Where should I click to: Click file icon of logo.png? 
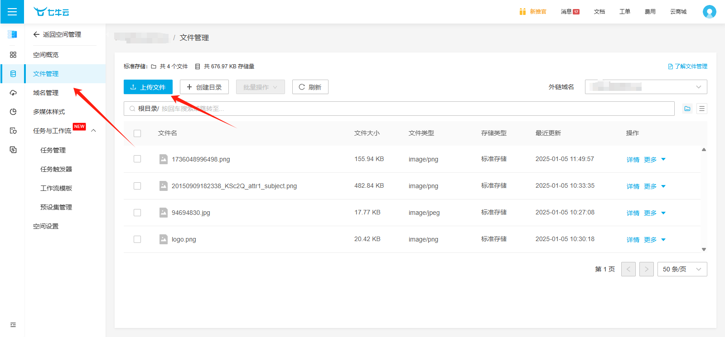tap(164, 239)
